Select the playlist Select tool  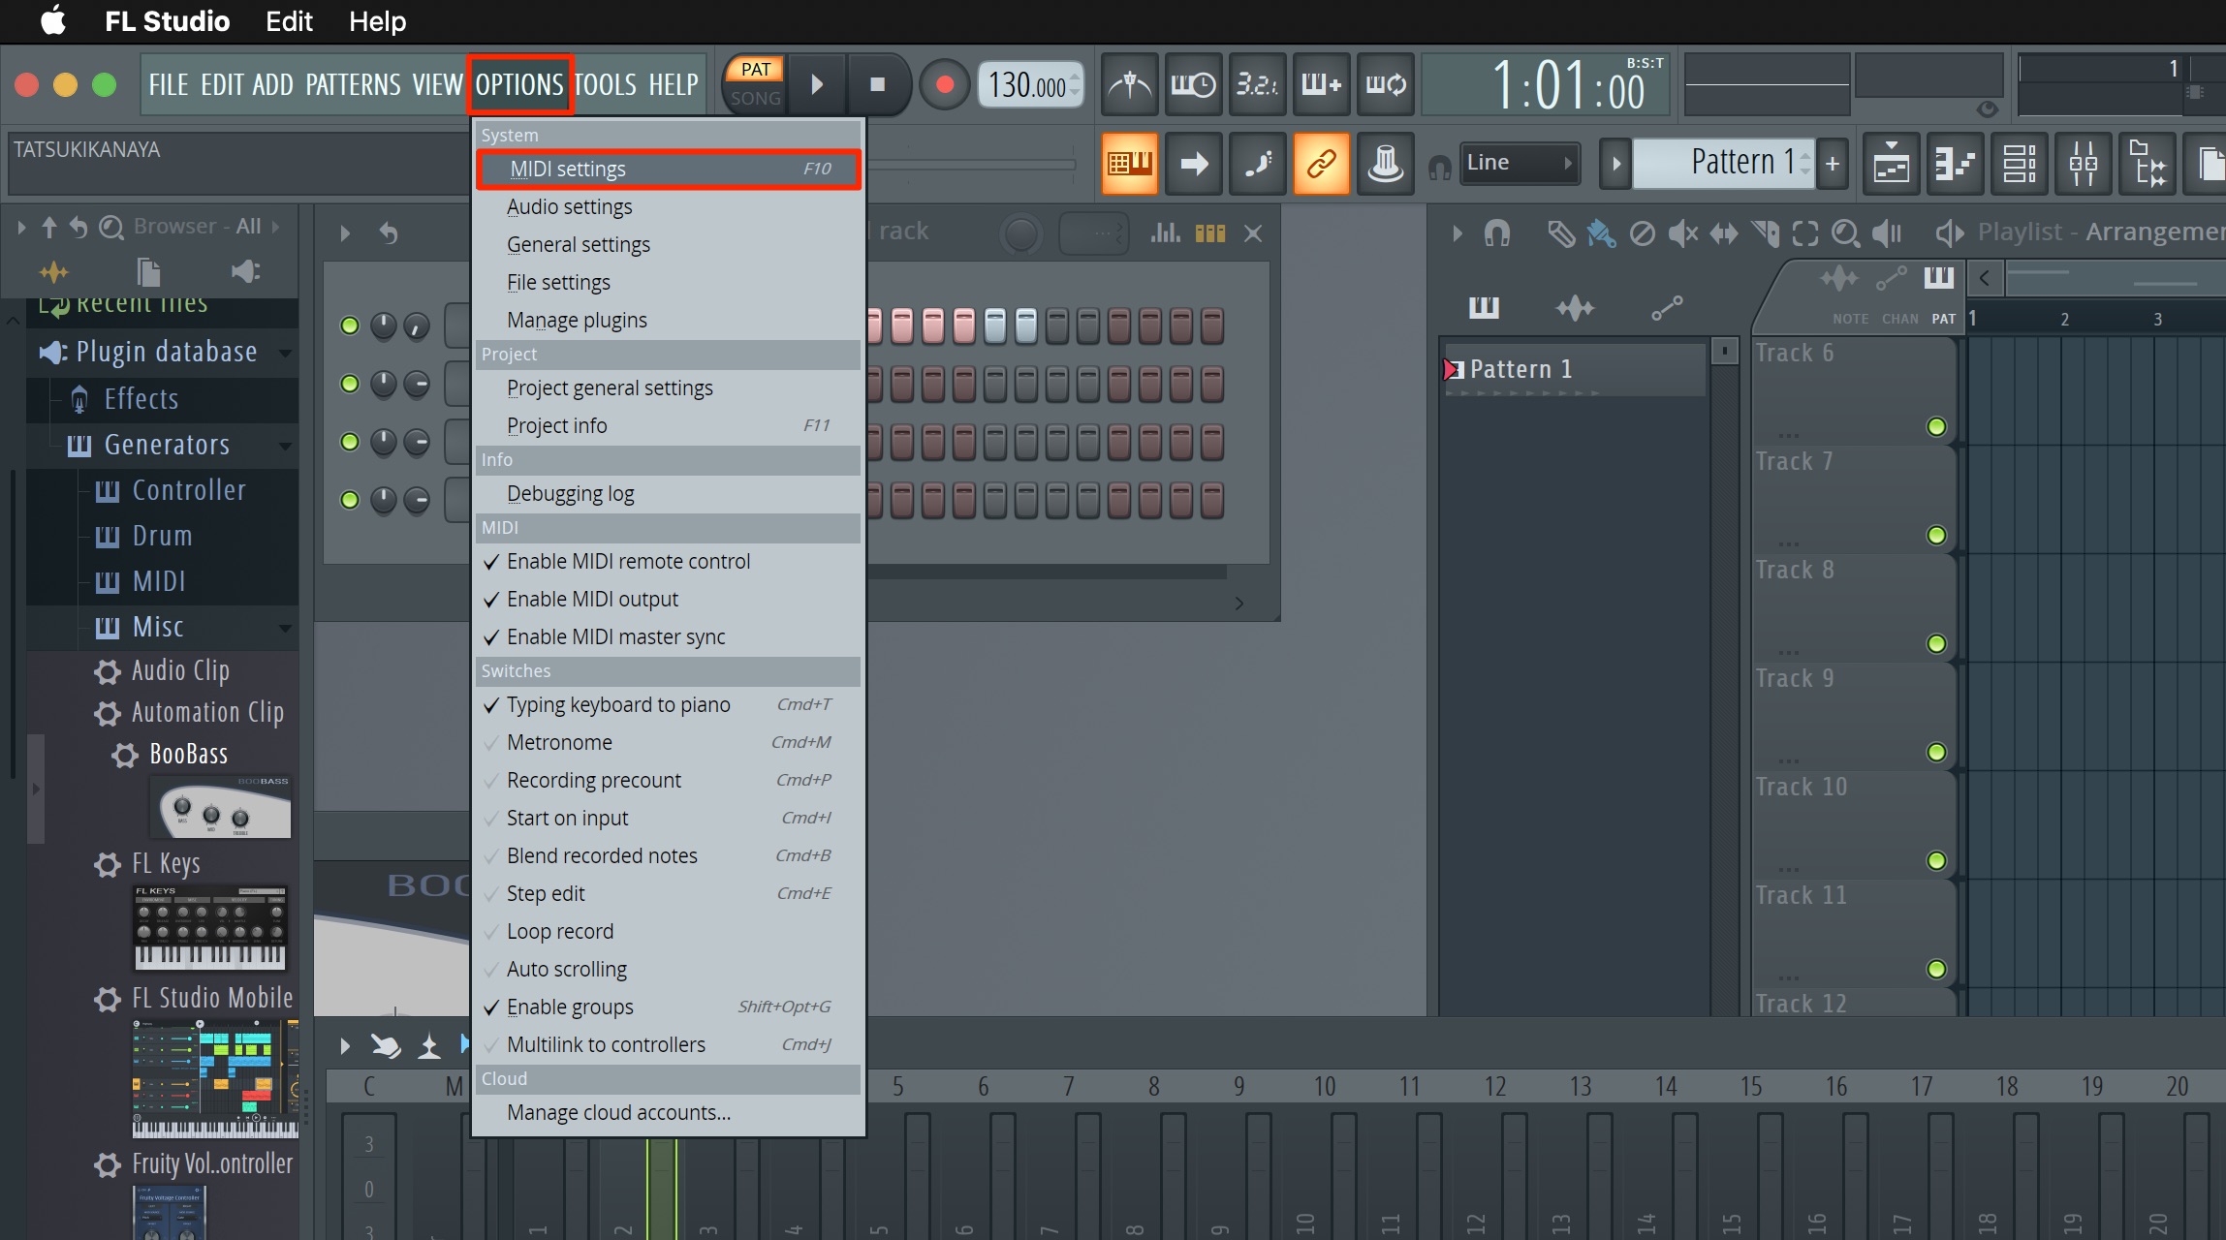pos(1805,233)
